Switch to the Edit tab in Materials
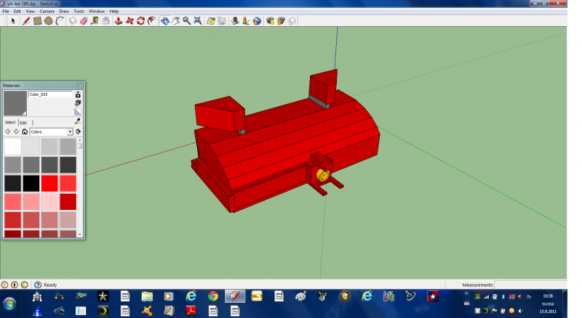 pyautogui.click(x=23, y=123)
